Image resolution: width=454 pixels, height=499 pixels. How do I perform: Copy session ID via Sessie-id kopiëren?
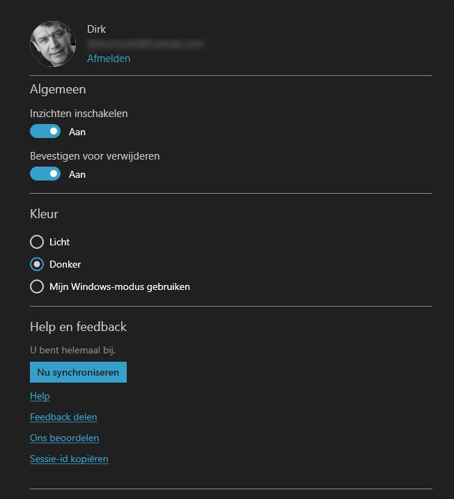pyautogui.click(x=69, y=459)
